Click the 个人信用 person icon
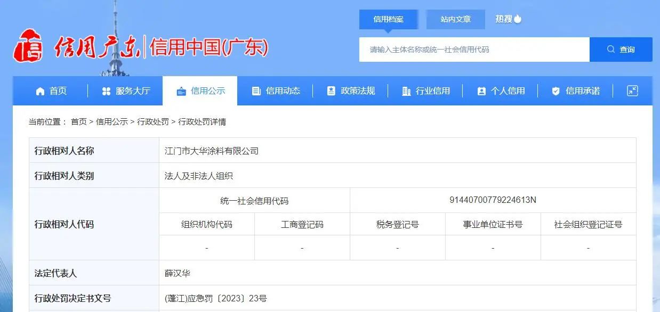 [482, 91]
